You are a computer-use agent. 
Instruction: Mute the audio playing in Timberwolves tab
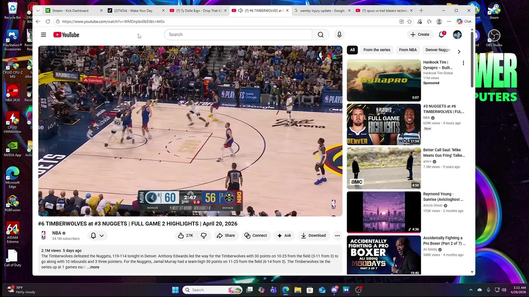click(240, 11)
